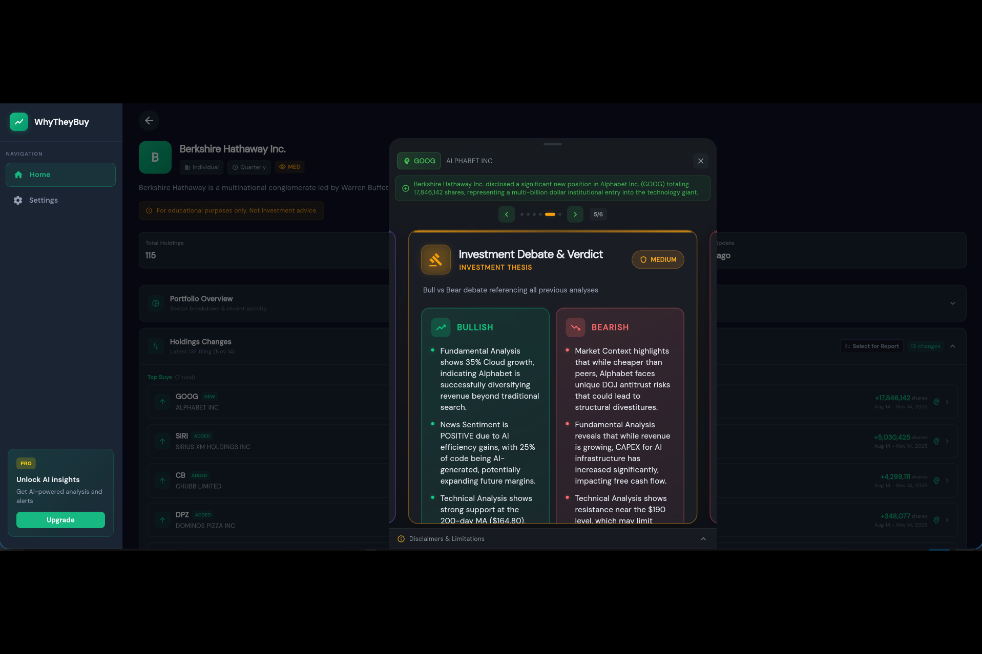Click the Total Holdings 115 card
Image resolution: width=982 pixels, height=654 pixels.
(x=264, y=250)
